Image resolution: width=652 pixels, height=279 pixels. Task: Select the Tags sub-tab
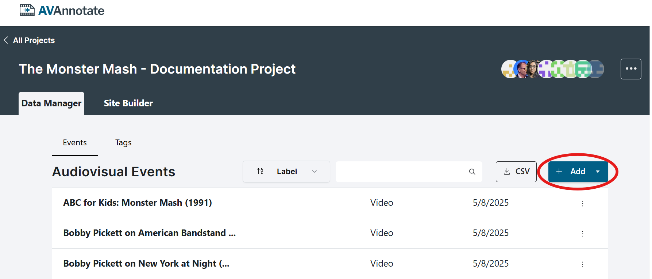point(123,143)
